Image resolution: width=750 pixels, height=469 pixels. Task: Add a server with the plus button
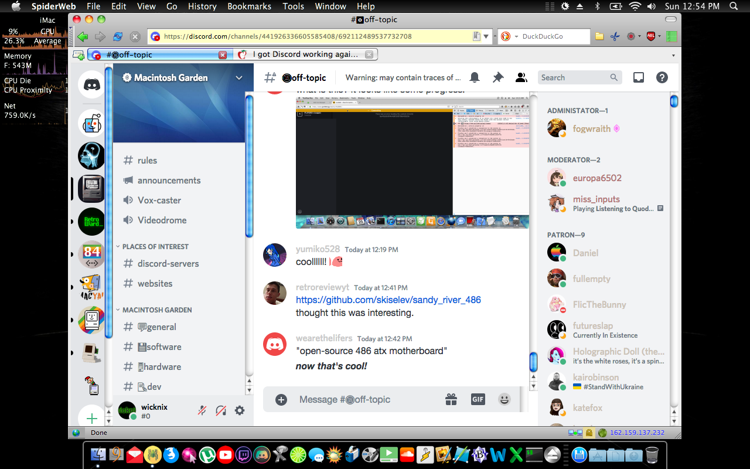(x=91, y=418)
